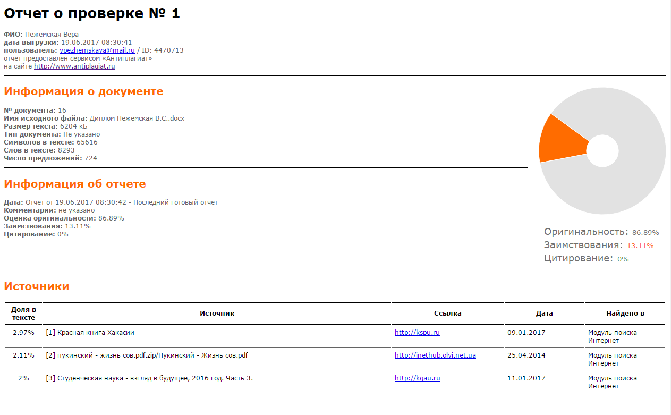Click the «Найдено в» column header
671x415 pixels.
(625, 314)
